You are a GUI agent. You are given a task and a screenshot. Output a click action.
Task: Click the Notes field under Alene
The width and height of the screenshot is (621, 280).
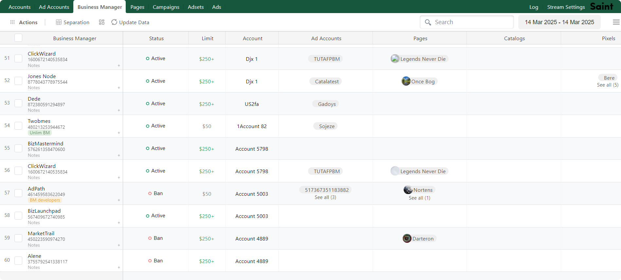click(34, 267)
